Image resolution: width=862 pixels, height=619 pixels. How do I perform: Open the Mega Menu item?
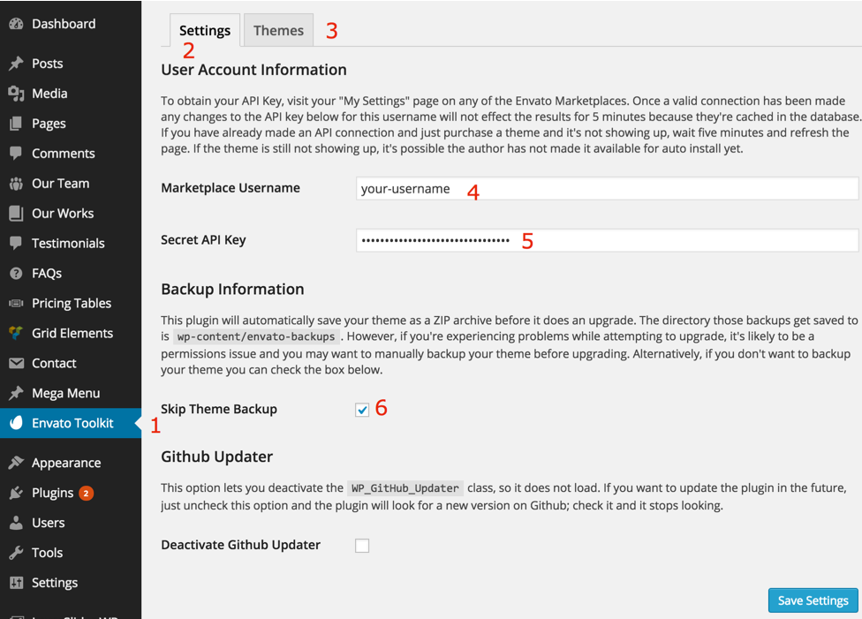[x=71, y=393]
